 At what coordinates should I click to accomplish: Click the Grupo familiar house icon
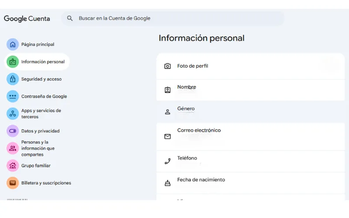click(13, 166)
